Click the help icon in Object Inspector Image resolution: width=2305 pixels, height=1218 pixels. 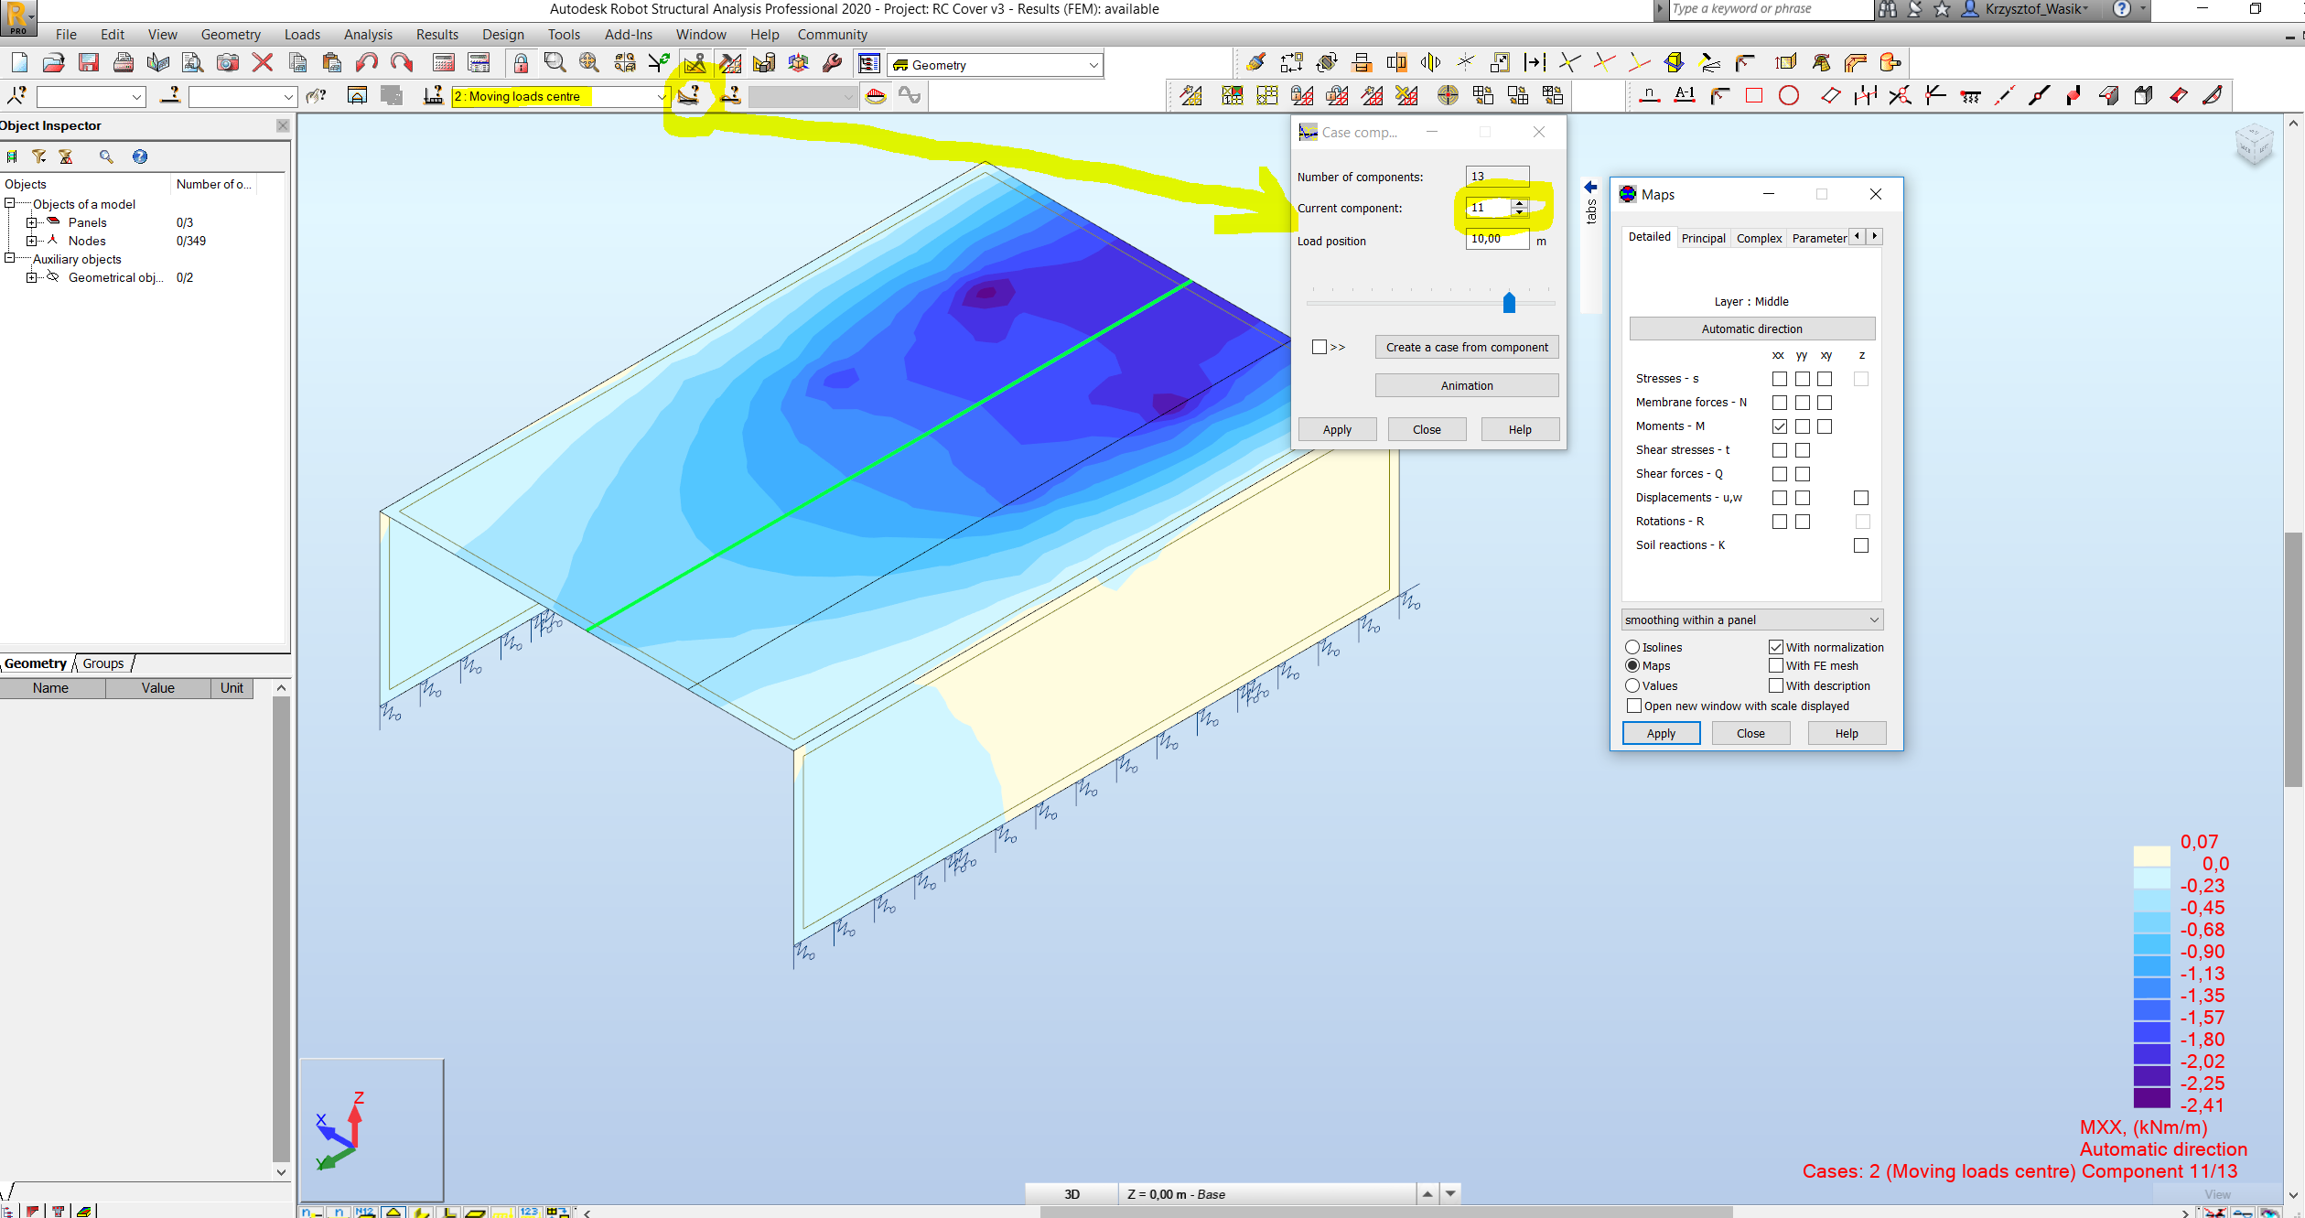pos(140,157)
